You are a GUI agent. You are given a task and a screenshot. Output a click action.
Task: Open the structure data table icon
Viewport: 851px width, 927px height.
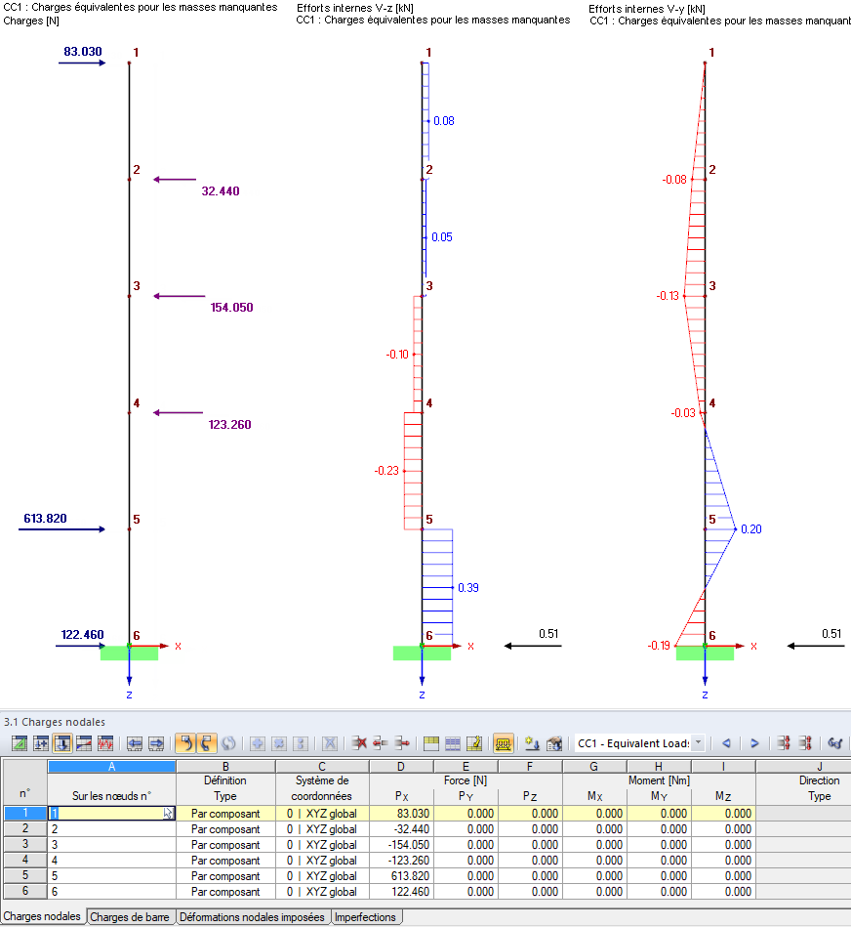pyautogui.click(x=20, y=743)
